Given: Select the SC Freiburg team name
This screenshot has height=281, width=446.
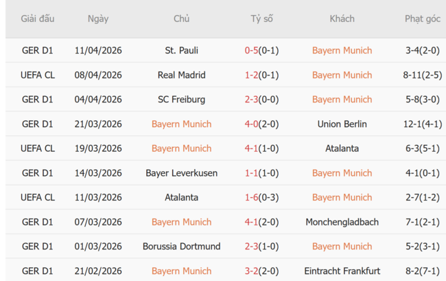Looking at the screenshot, I should pyautogui.click(x=181, y=100).
